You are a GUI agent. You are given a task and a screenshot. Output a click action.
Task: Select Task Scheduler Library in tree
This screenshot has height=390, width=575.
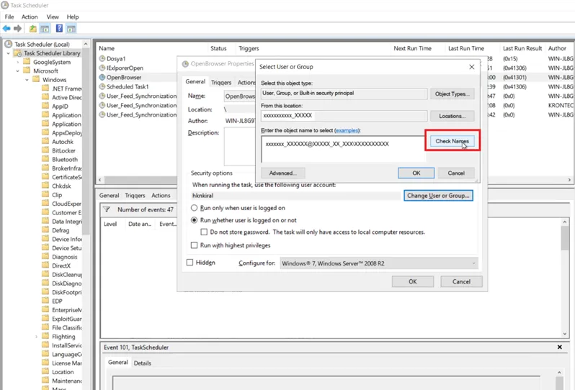click(x=52, y=53)
